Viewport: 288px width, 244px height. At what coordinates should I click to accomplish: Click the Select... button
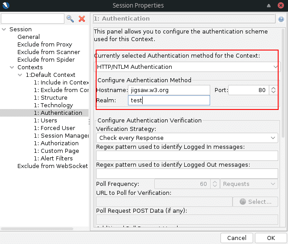tap(255, 202)
